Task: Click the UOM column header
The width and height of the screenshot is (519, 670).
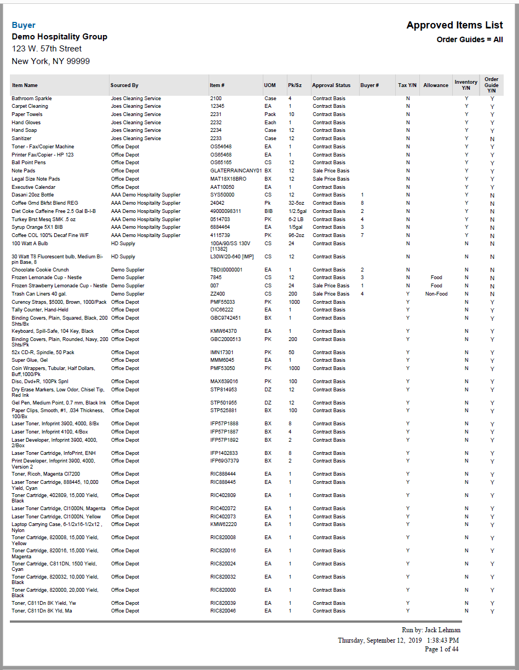Action: point(270,85)
